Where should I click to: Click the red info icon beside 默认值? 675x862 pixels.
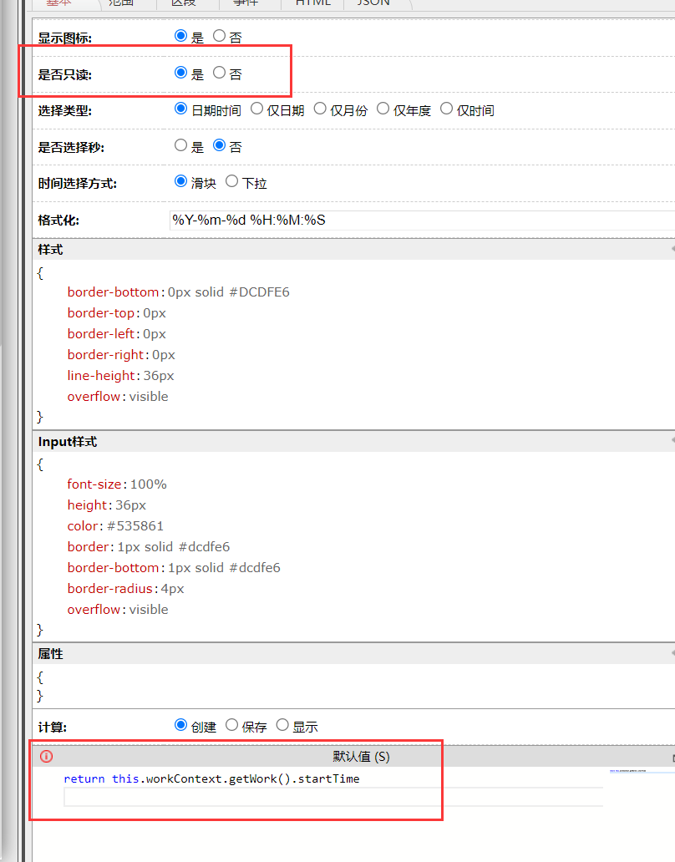tap(47, 757)
